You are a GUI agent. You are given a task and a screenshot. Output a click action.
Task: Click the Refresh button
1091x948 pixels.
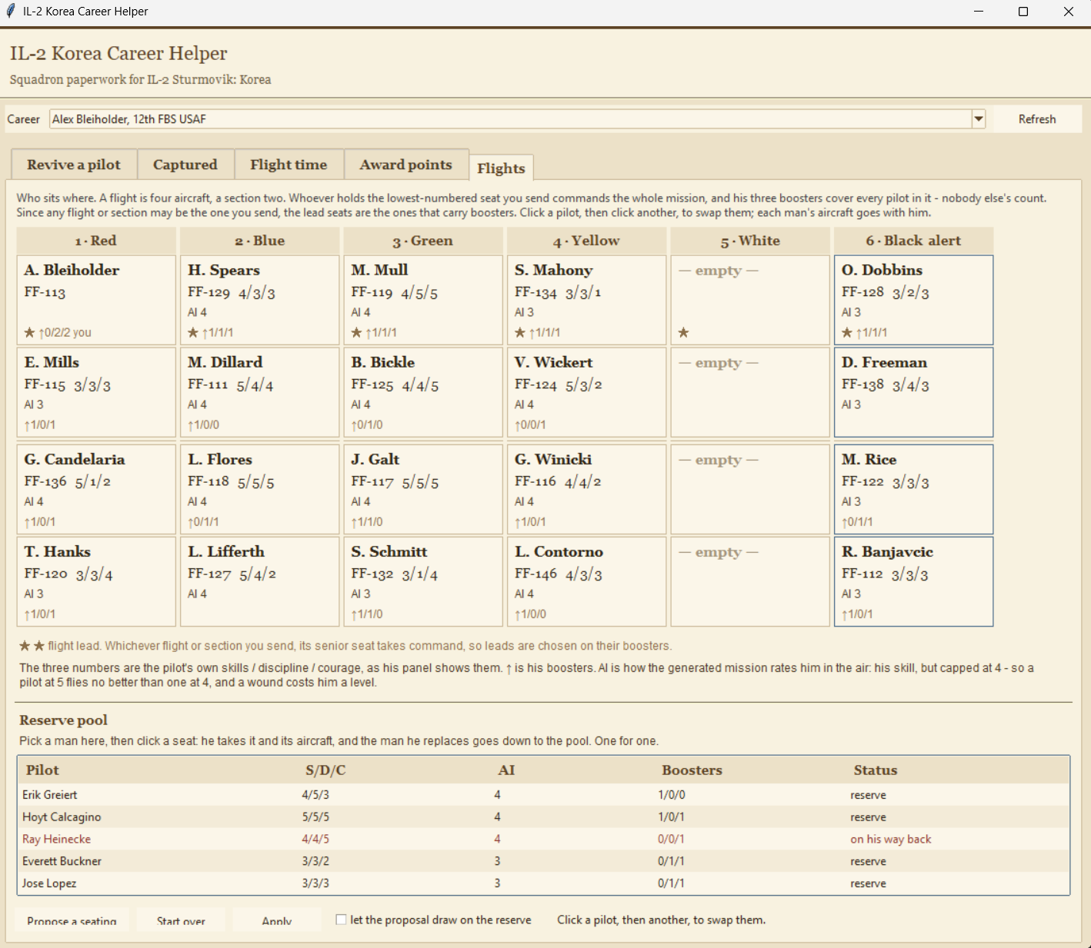pos(1036,119)
